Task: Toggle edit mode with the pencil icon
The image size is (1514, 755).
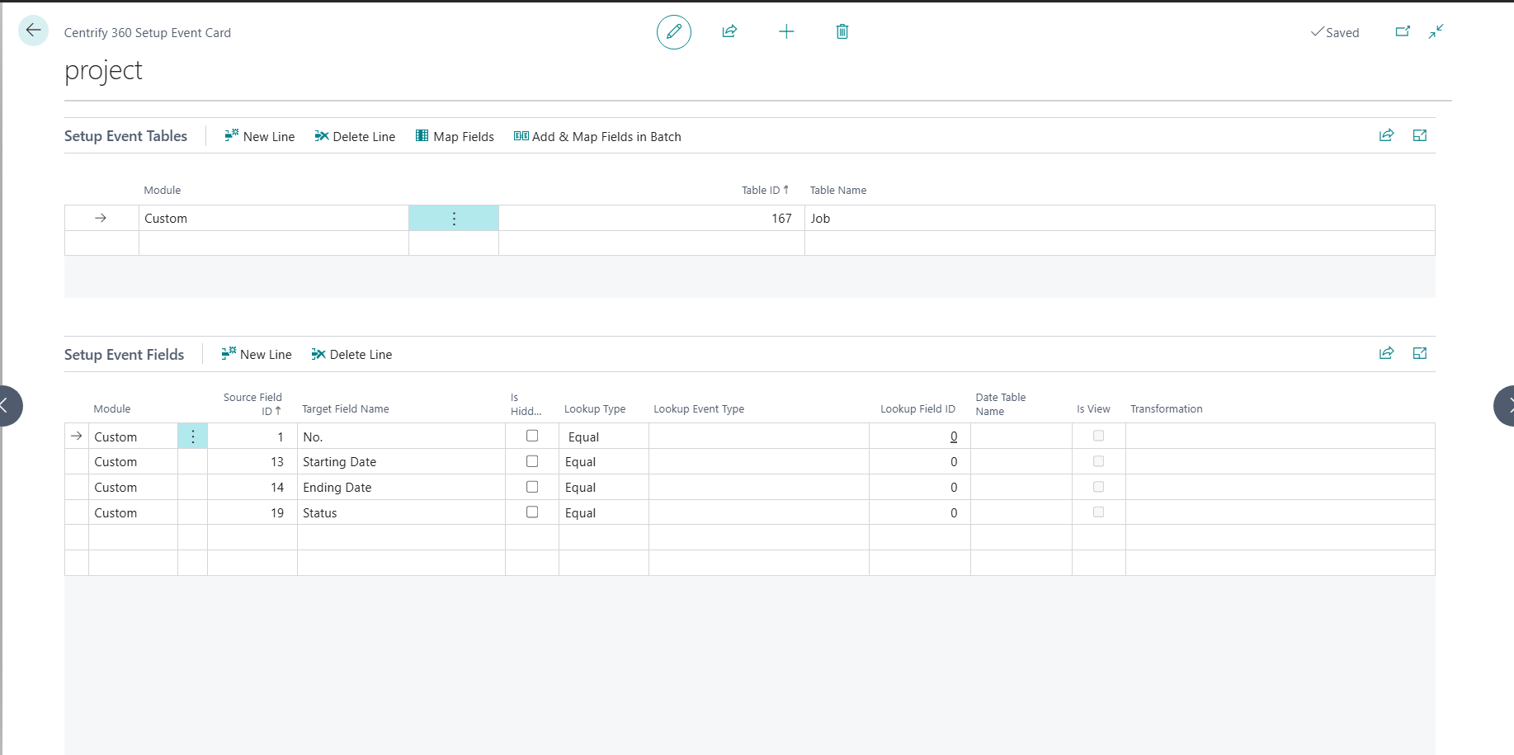Action: tap(674, 32)
